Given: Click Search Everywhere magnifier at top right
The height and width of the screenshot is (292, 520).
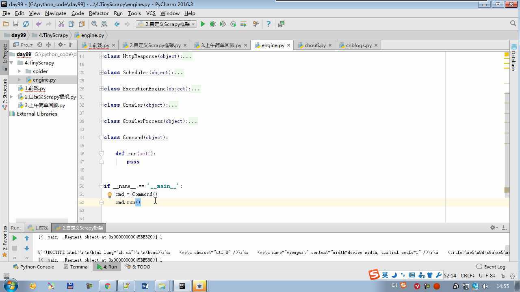Looking at the screenshot, I should tap(513, 24).
